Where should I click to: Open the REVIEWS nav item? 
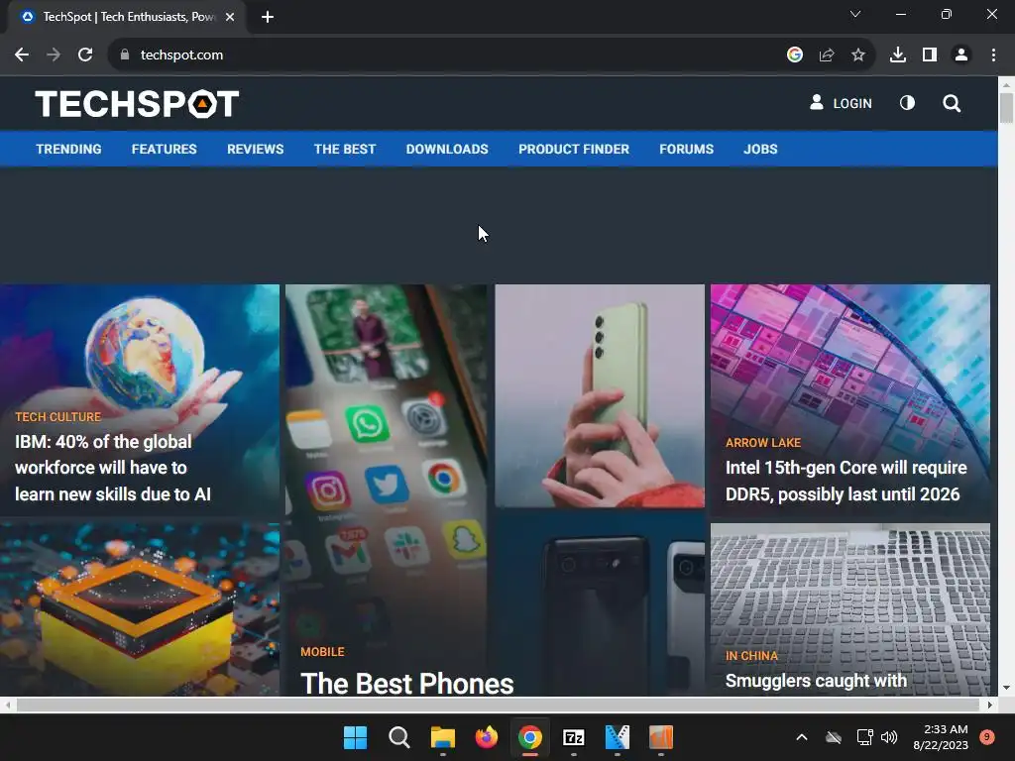(255, 149)
